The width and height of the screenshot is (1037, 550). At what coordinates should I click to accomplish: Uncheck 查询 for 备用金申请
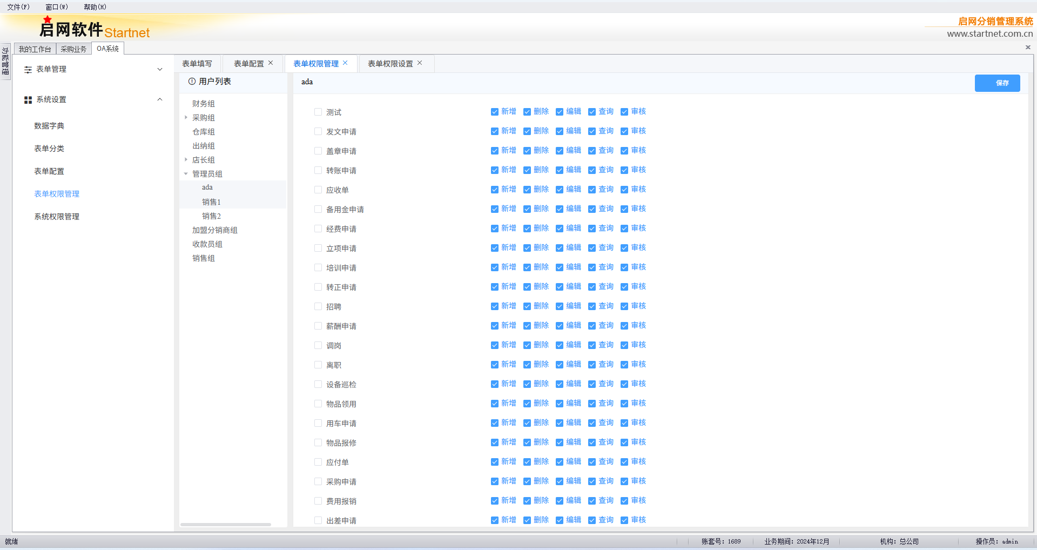point(592,209)
